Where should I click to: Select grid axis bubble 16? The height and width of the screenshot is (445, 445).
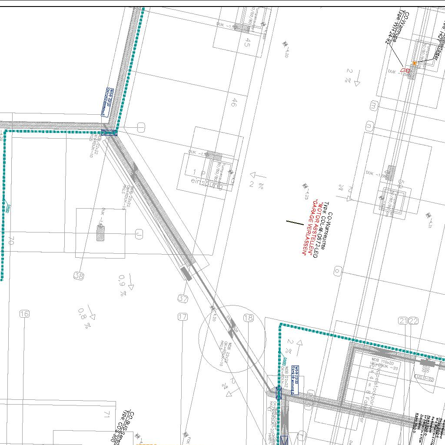[24, 314]
